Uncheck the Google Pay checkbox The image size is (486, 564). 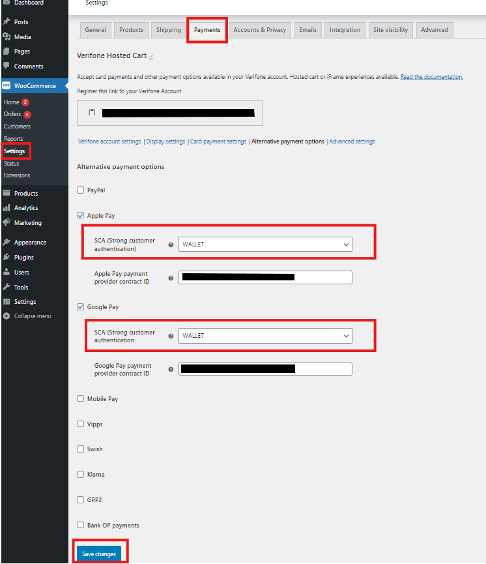(x=81, y=306)
